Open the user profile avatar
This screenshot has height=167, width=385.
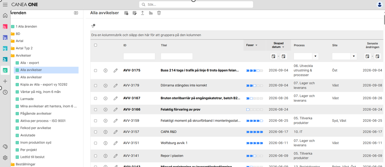379,4
